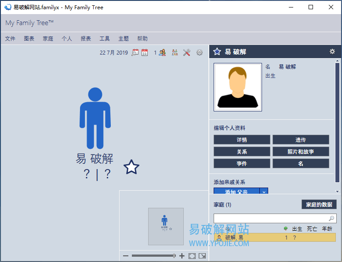Click the settings gear in person panel header

[x=332, y=52]
